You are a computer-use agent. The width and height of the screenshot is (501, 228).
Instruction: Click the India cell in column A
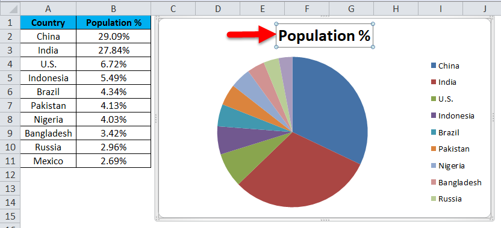(48, 50)
